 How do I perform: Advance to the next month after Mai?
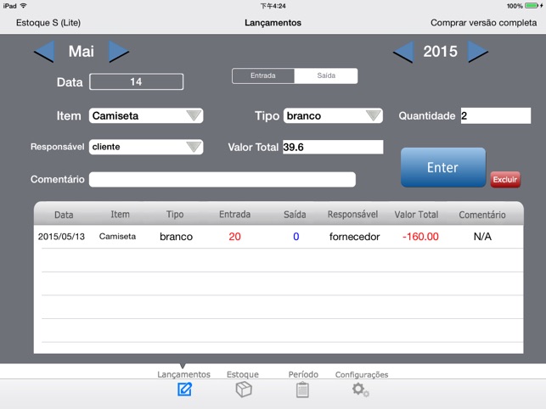coord(118,52)
